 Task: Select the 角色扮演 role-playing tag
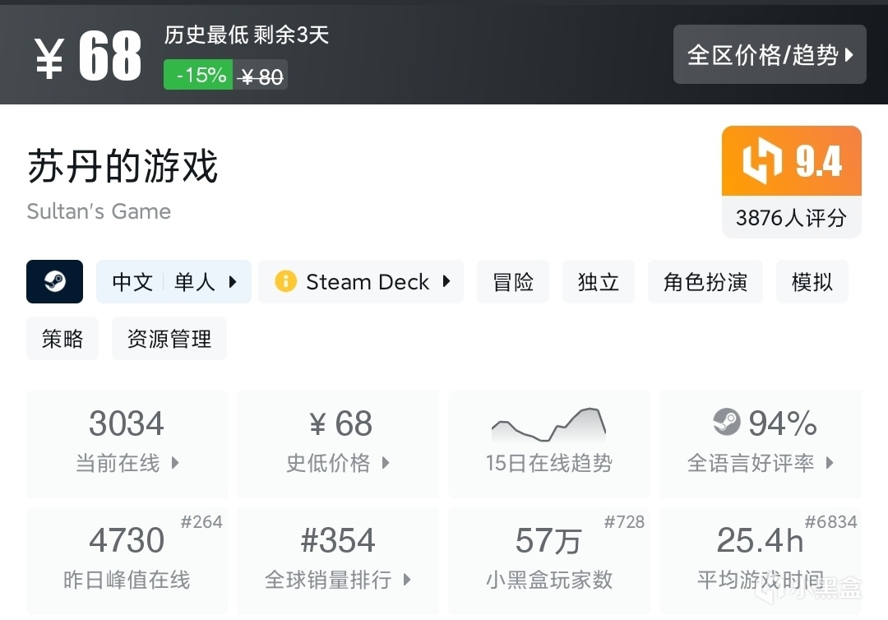705,282
